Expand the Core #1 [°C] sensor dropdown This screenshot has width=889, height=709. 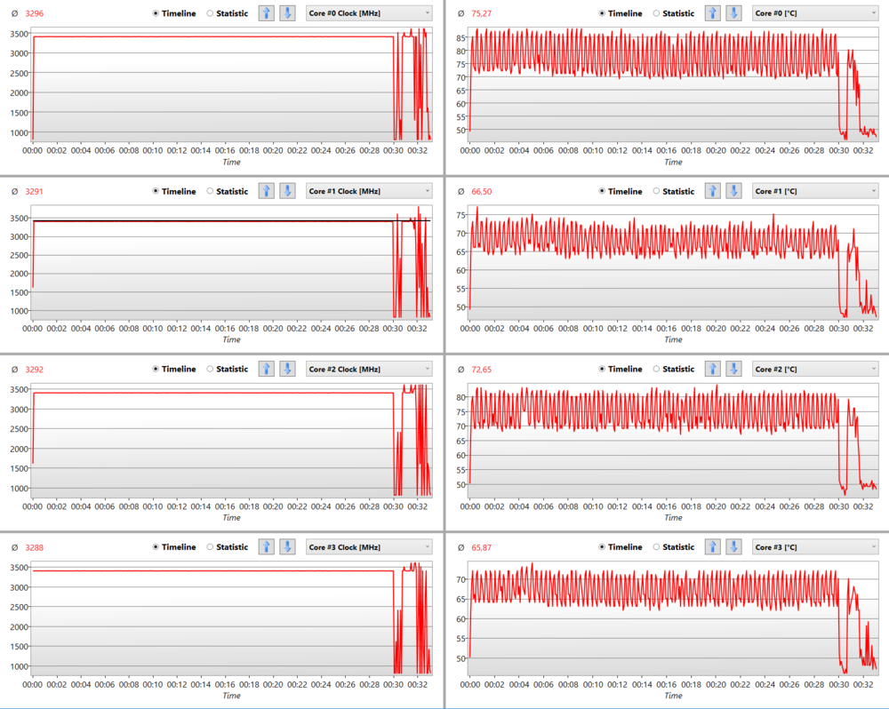point(814,191)
